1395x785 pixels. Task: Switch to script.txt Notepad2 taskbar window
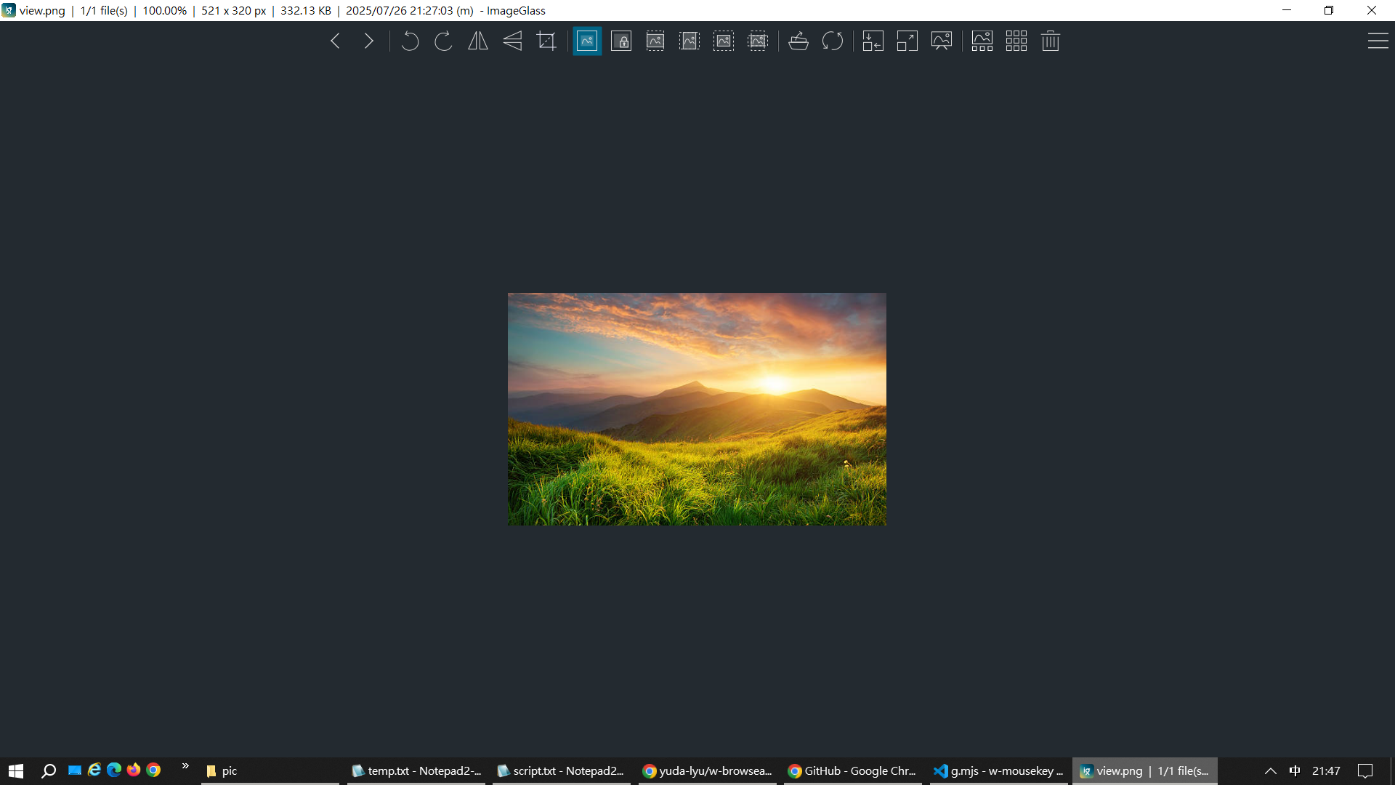(561, 771)
